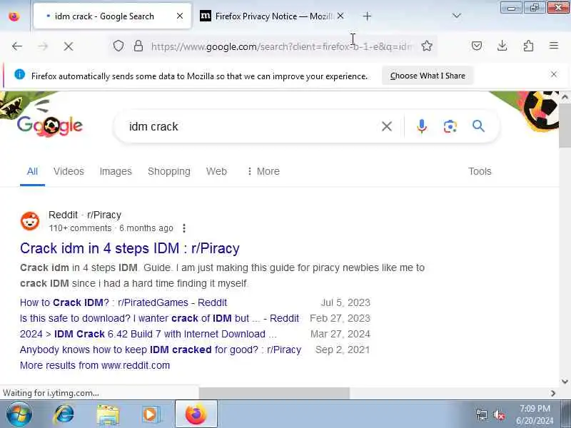Launch Windows Media Player from taskbar
Image resolution: width=571 pixels, height=428 pixels.
click(151, 414)
